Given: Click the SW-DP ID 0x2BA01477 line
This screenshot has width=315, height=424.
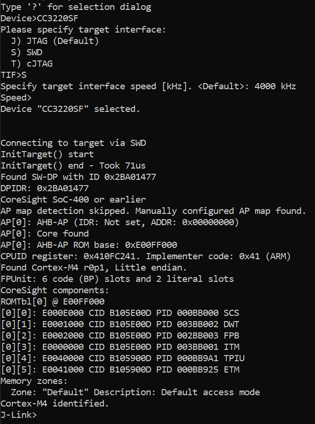Looking at the screenshot, I should coord(78,177).
